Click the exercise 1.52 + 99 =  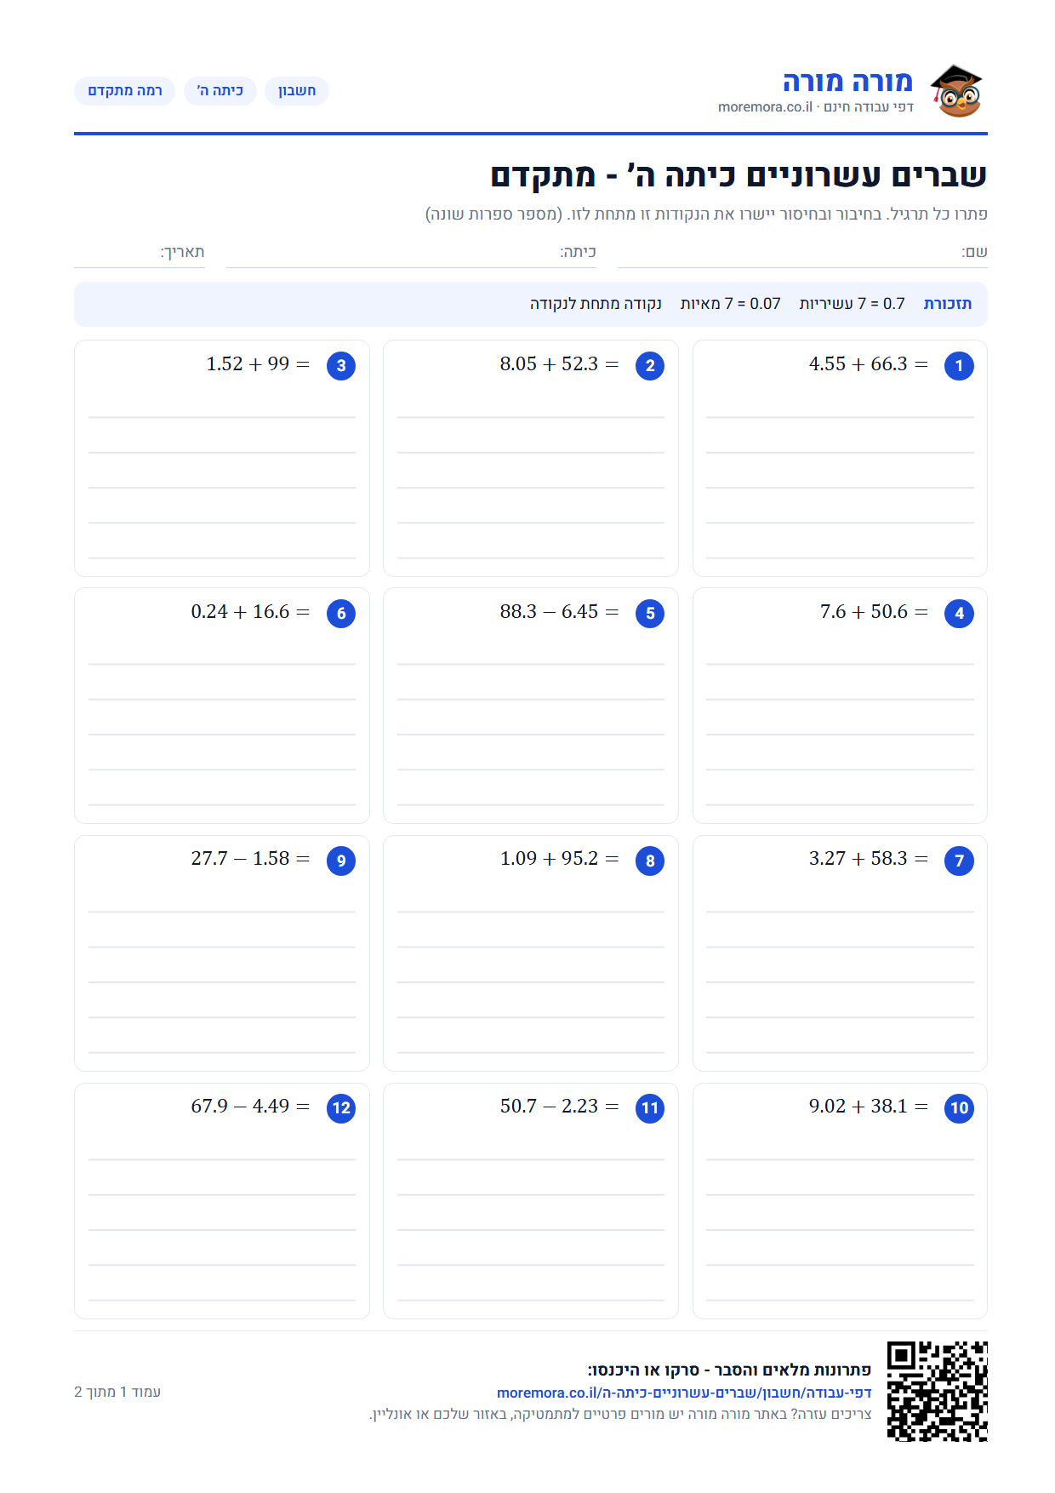[258, 364]
